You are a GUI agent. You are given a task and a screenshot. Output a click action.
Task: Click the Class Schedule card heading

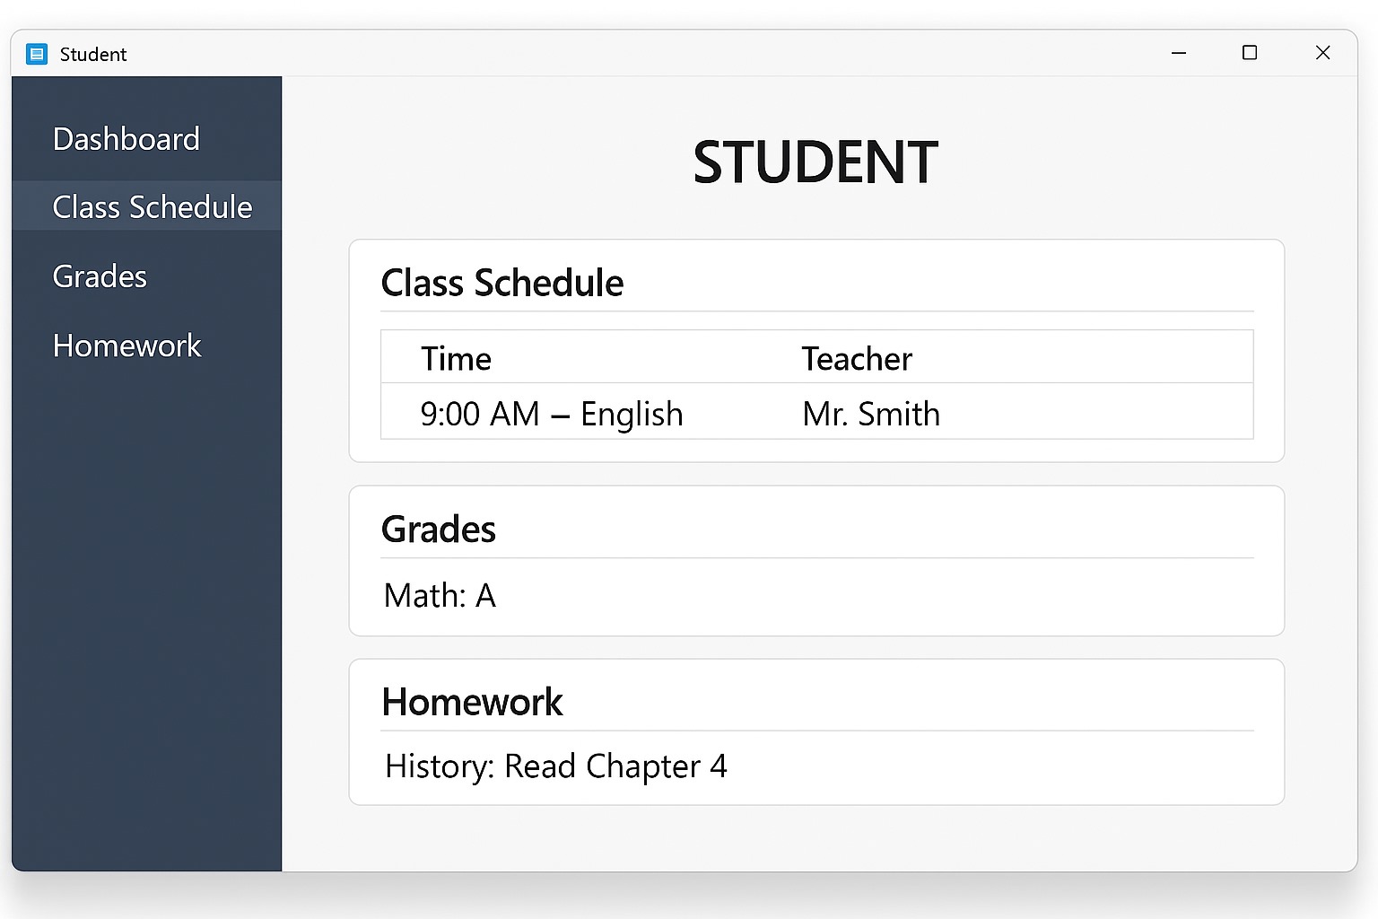tap(502, 282)
